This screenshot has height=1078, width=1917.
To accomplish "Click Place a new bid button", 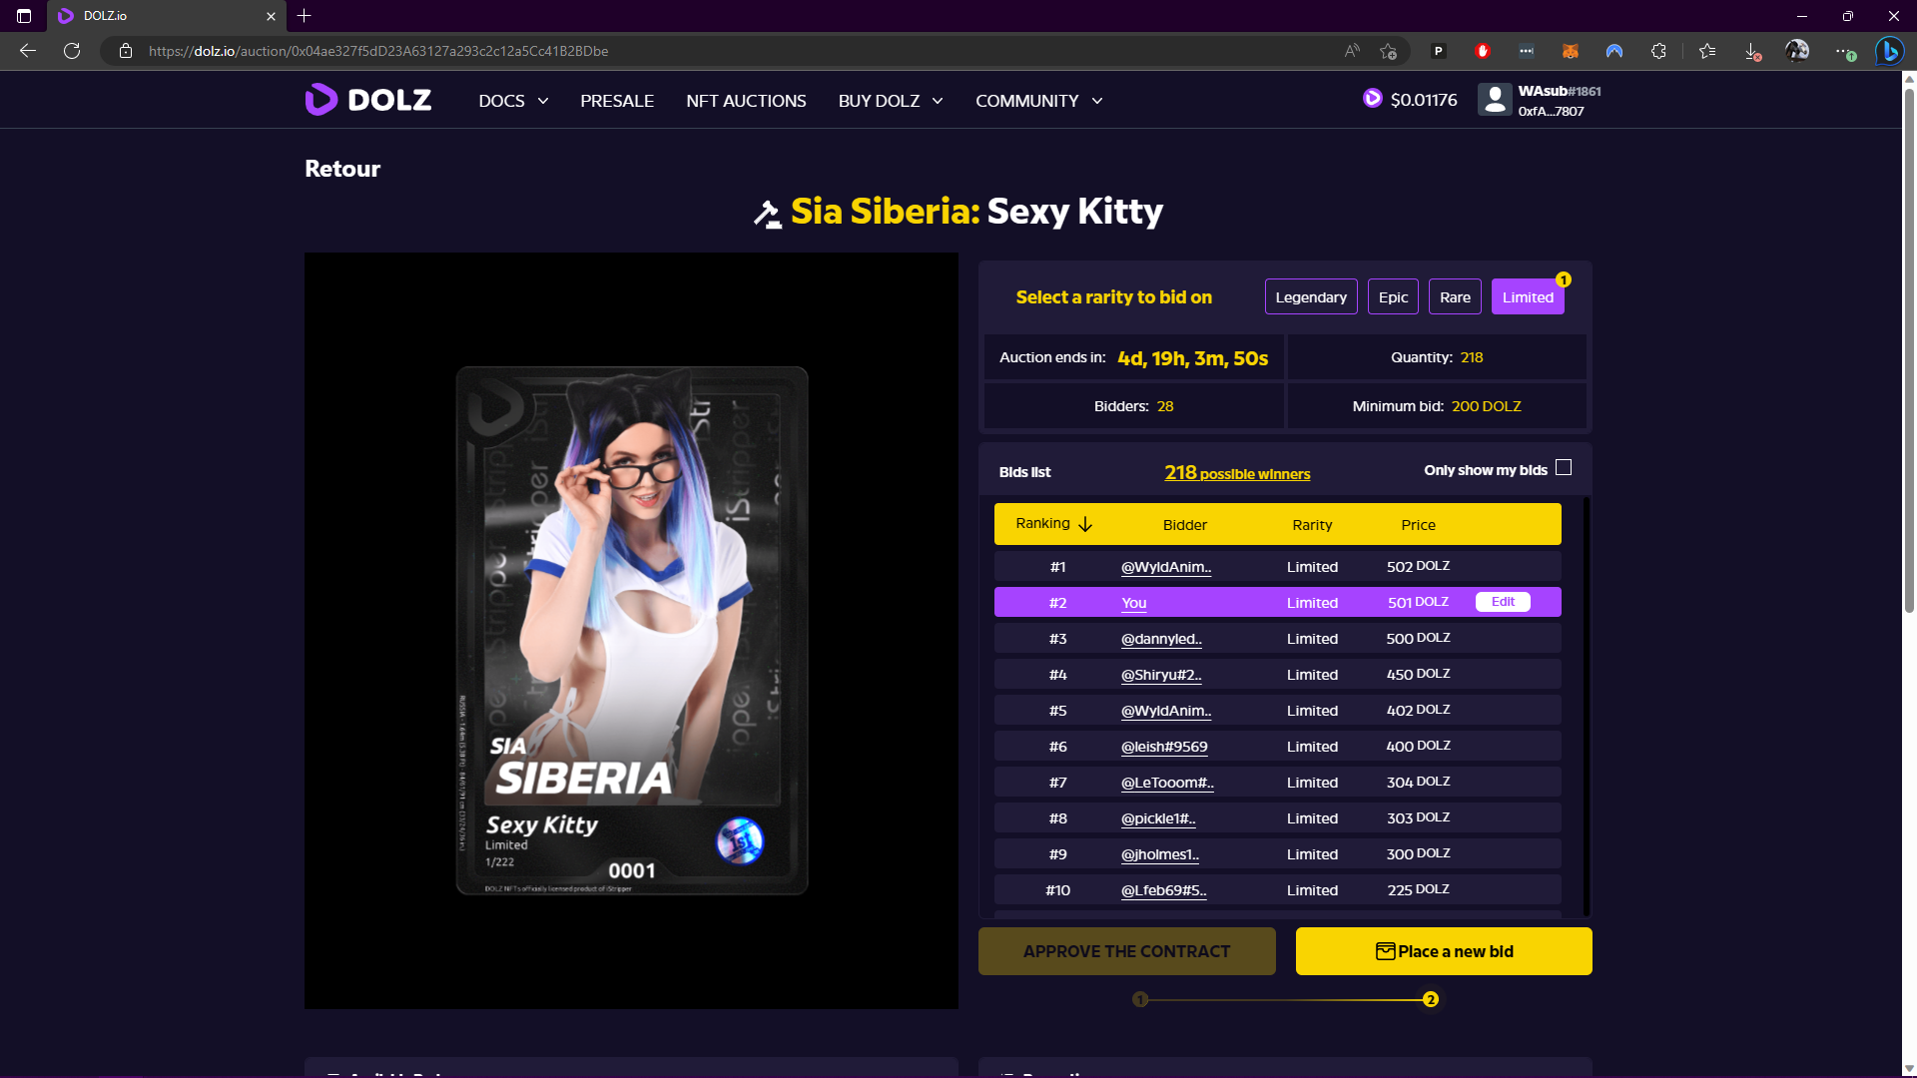I will click(x=1443, y=951).
